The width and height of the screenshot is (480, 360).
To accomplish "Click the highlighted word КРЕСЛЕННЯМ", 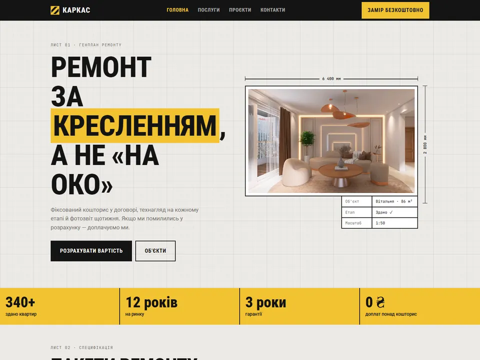I will (135, 125).
